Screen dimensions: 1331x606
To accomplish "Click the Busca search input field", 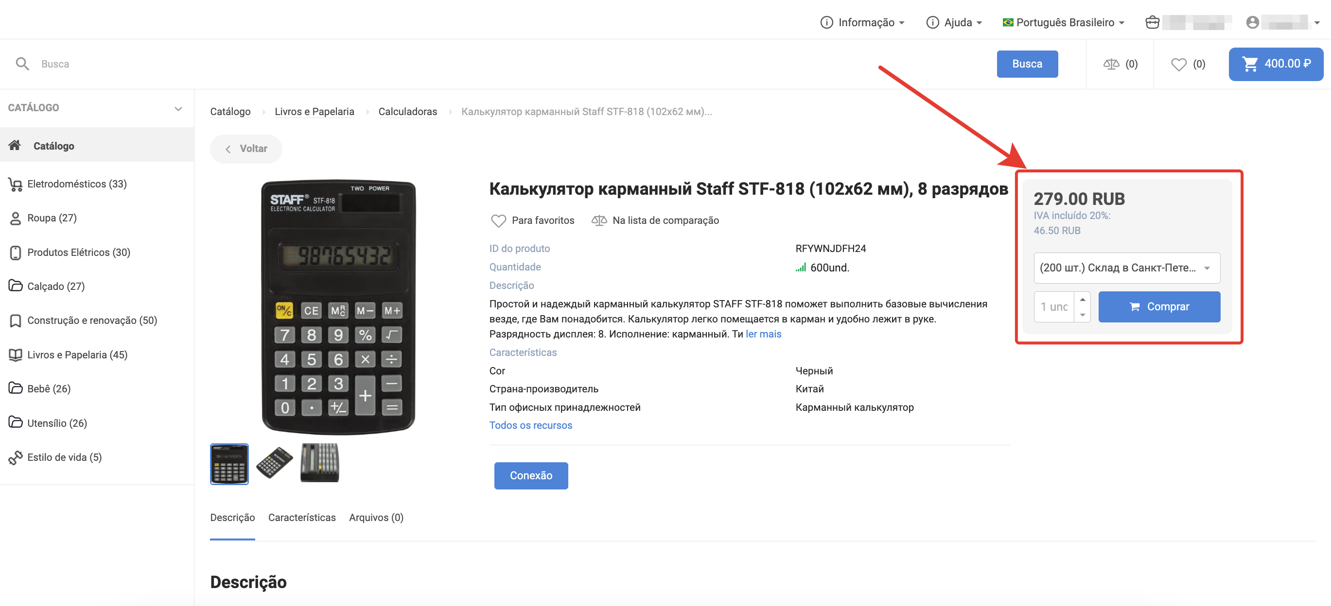I will 511,64.
